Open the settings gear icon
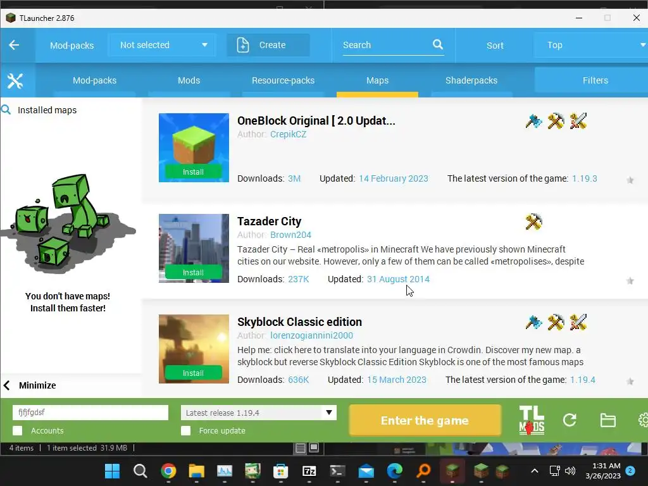This screenshot has height=486, width=648. coord(643,420)
